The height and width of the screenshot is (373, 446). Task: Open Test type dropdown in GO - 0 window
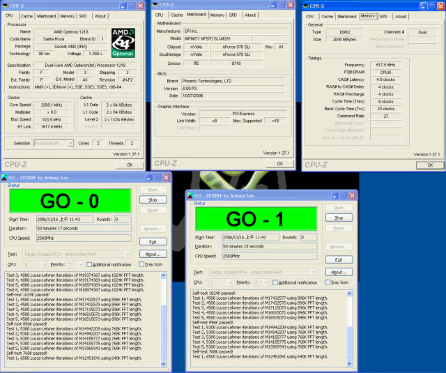point(128,254)
